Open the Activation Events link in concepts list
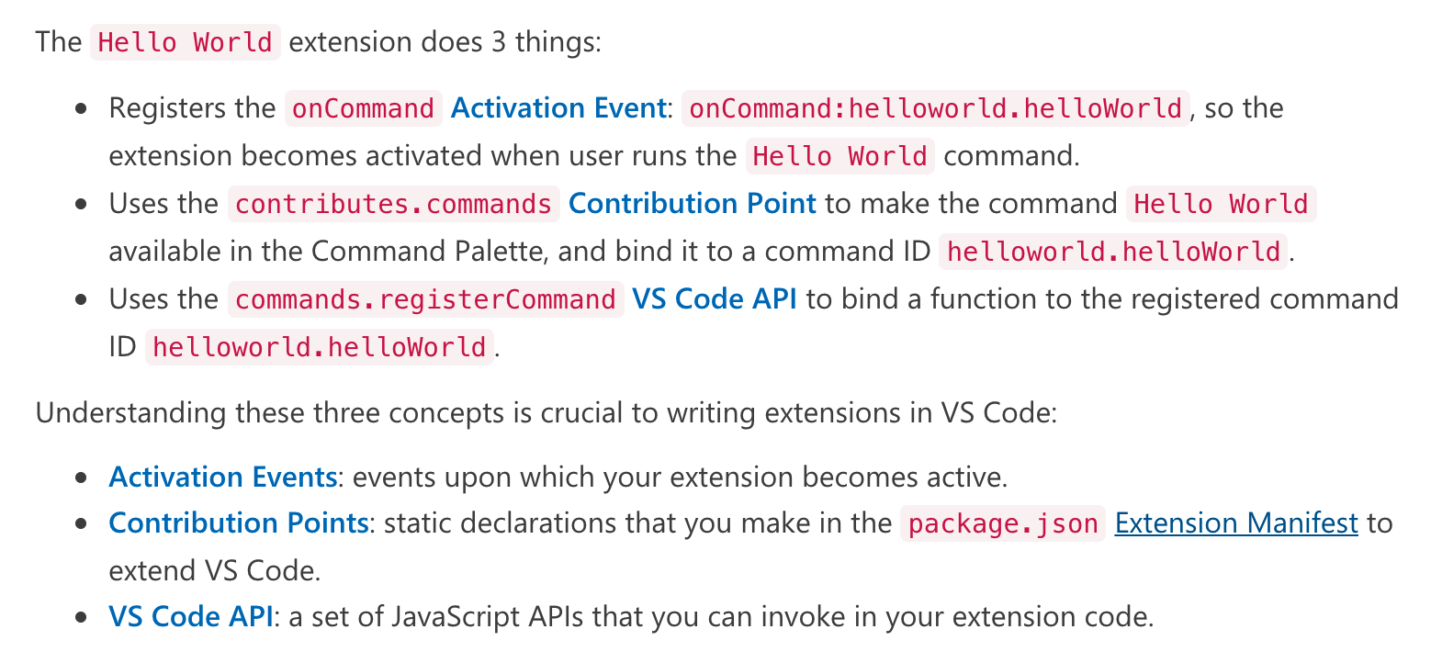 pyautogui.click(x=222, y=477)
